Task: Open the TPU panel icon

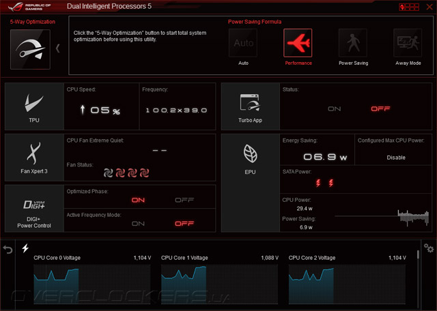Action: (34, 106)
